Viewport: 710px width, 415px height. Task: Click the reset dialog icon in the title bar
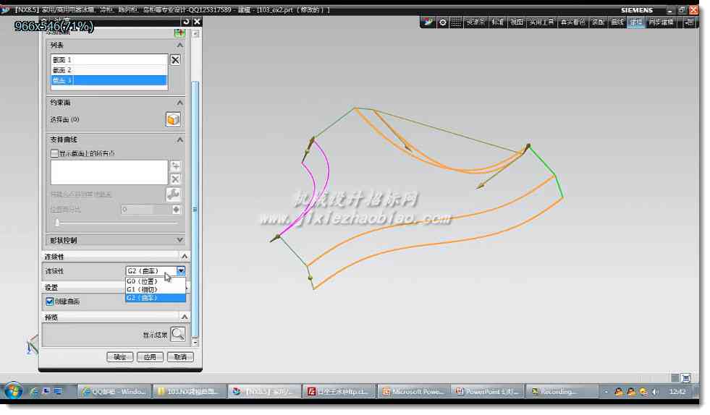(x=186, y=22)
